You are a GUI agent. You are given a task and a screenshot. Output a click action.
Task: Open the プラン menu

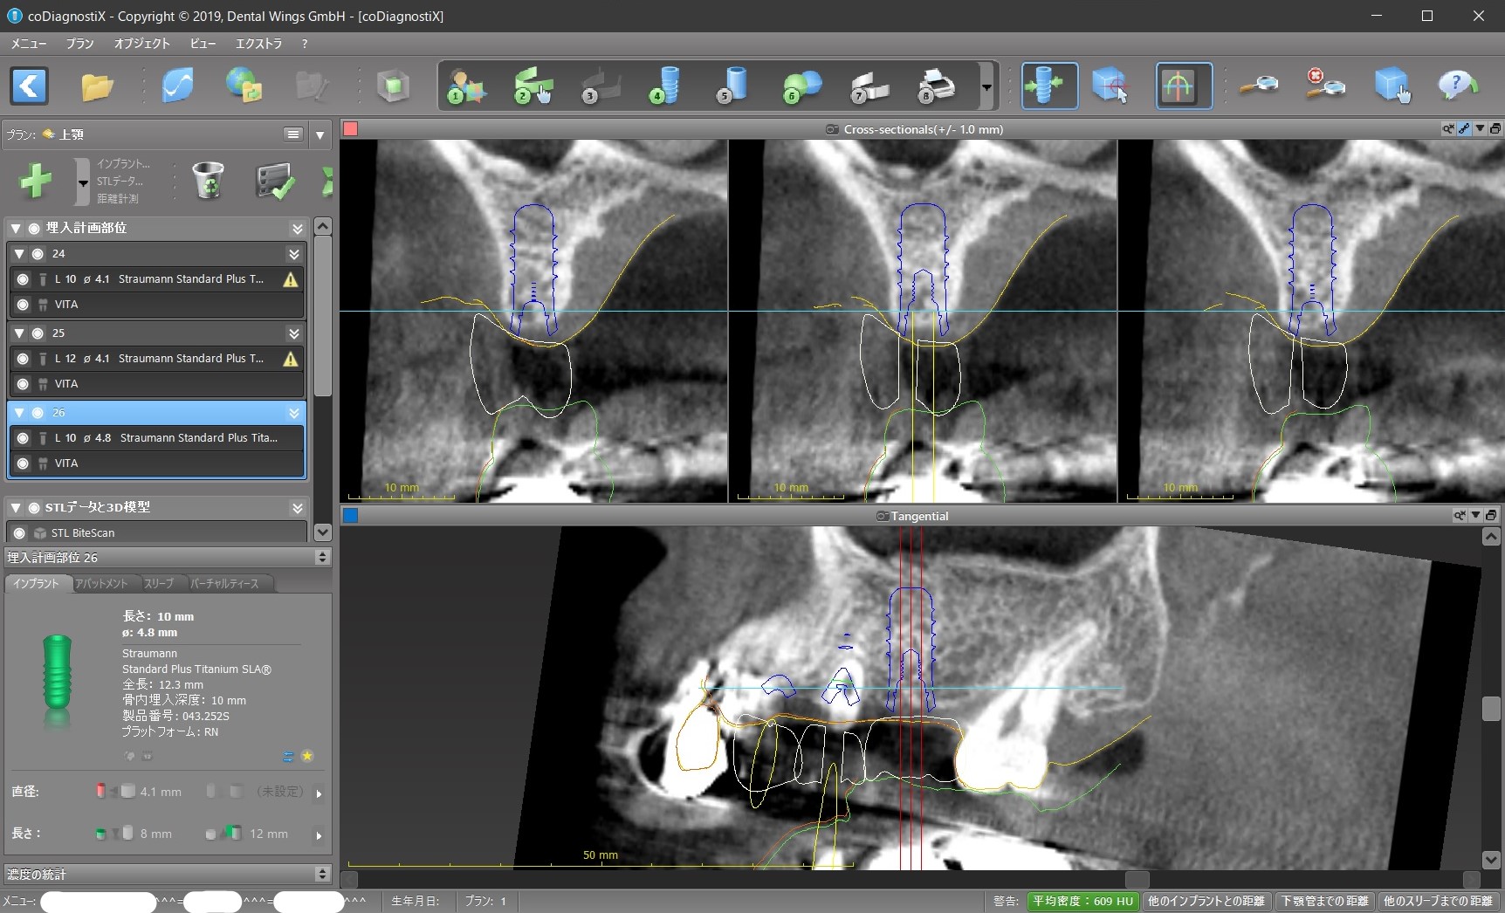pos(80,43)
